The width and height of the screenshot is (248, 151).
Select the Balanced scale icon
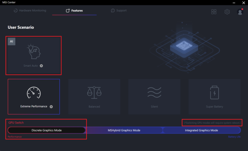(x=94, y=93)
